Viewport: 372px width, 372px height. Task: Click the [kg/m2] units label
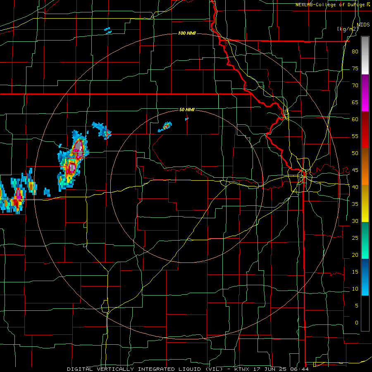[348, 29]
